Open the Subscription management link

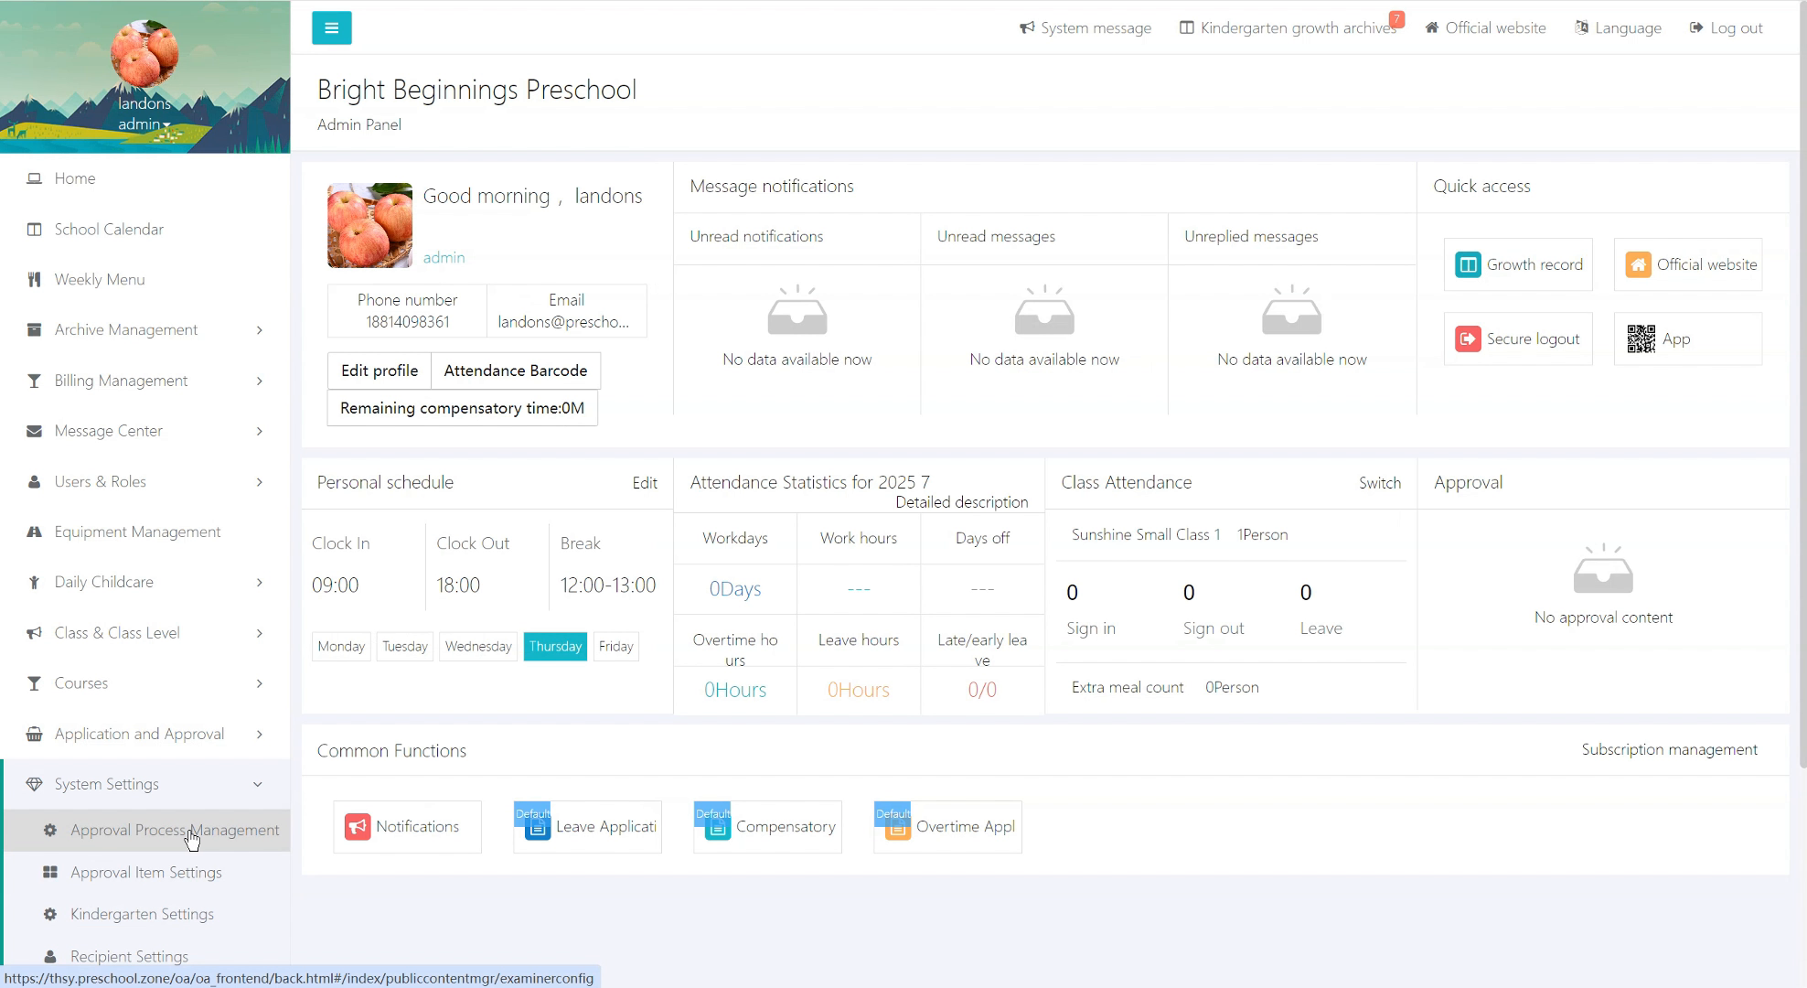[x=1669, y=750]
